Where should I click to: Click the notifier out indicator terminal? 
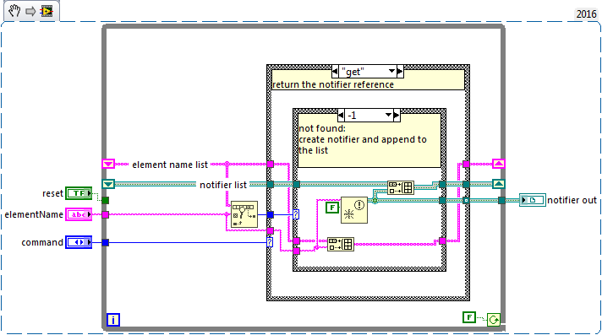(533, 200)
